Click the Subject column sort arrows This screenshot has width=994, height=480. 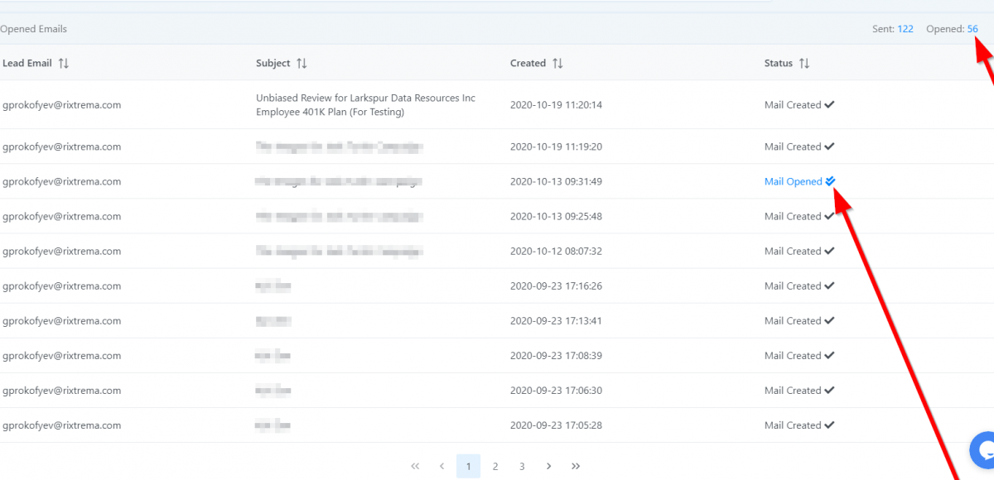(302, 64)
